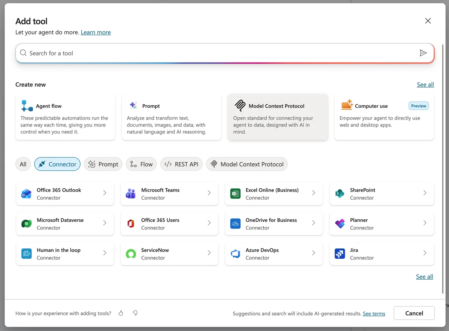Image resolution: width=449 pixels, height=331 pixels.
Task: Expand the Jira chevron
Action: [425, 253]
